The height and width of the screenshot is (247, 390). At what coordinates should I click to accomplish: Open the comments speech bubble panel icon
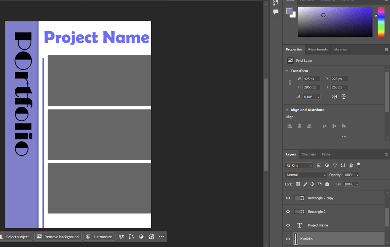[276, 12]
